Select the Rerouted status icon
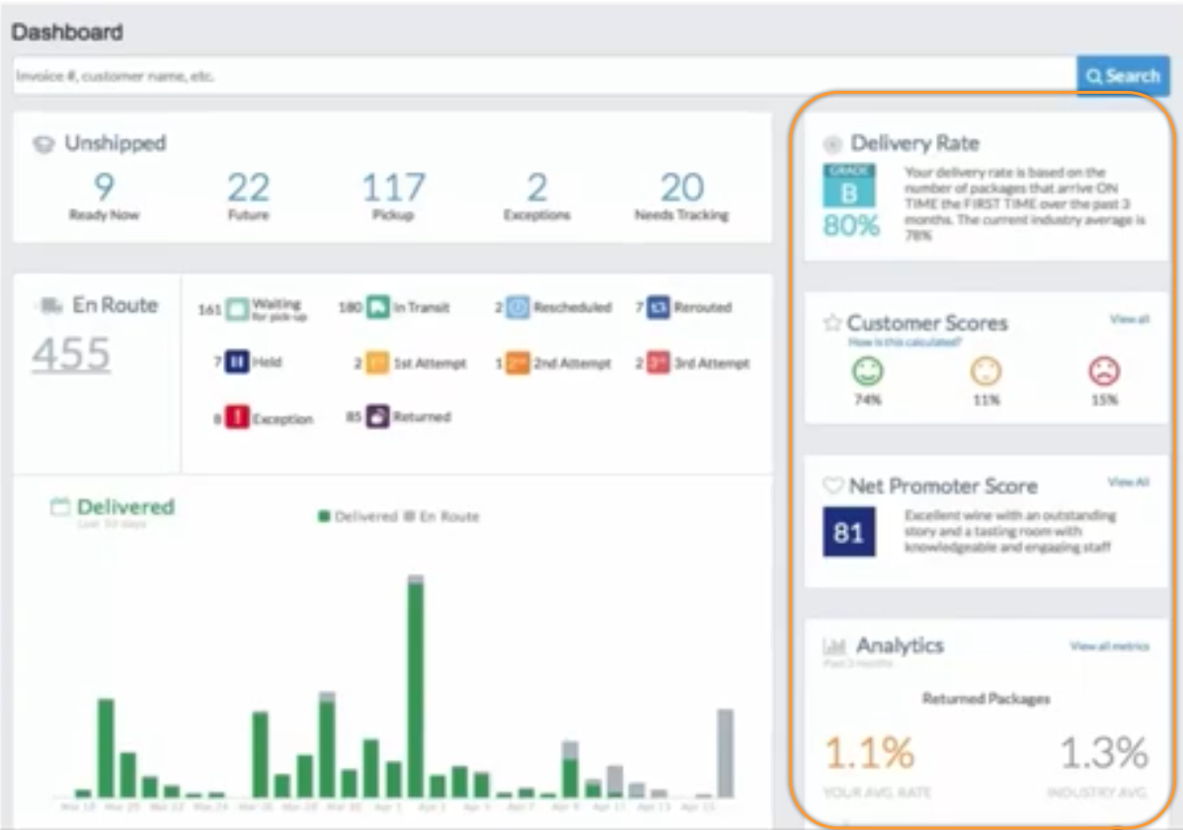This screenshot has height=830, width=1183. [x=659, y=308]
